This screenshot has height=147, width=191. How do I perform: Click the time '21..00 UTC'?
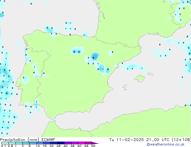[x=158, y=140]
